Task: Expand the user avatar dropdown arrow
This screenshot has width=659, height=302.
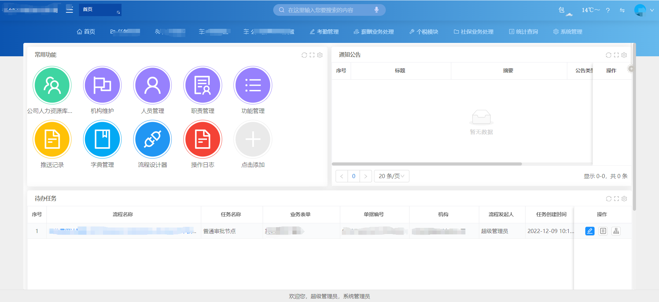Action: point(652,10)
